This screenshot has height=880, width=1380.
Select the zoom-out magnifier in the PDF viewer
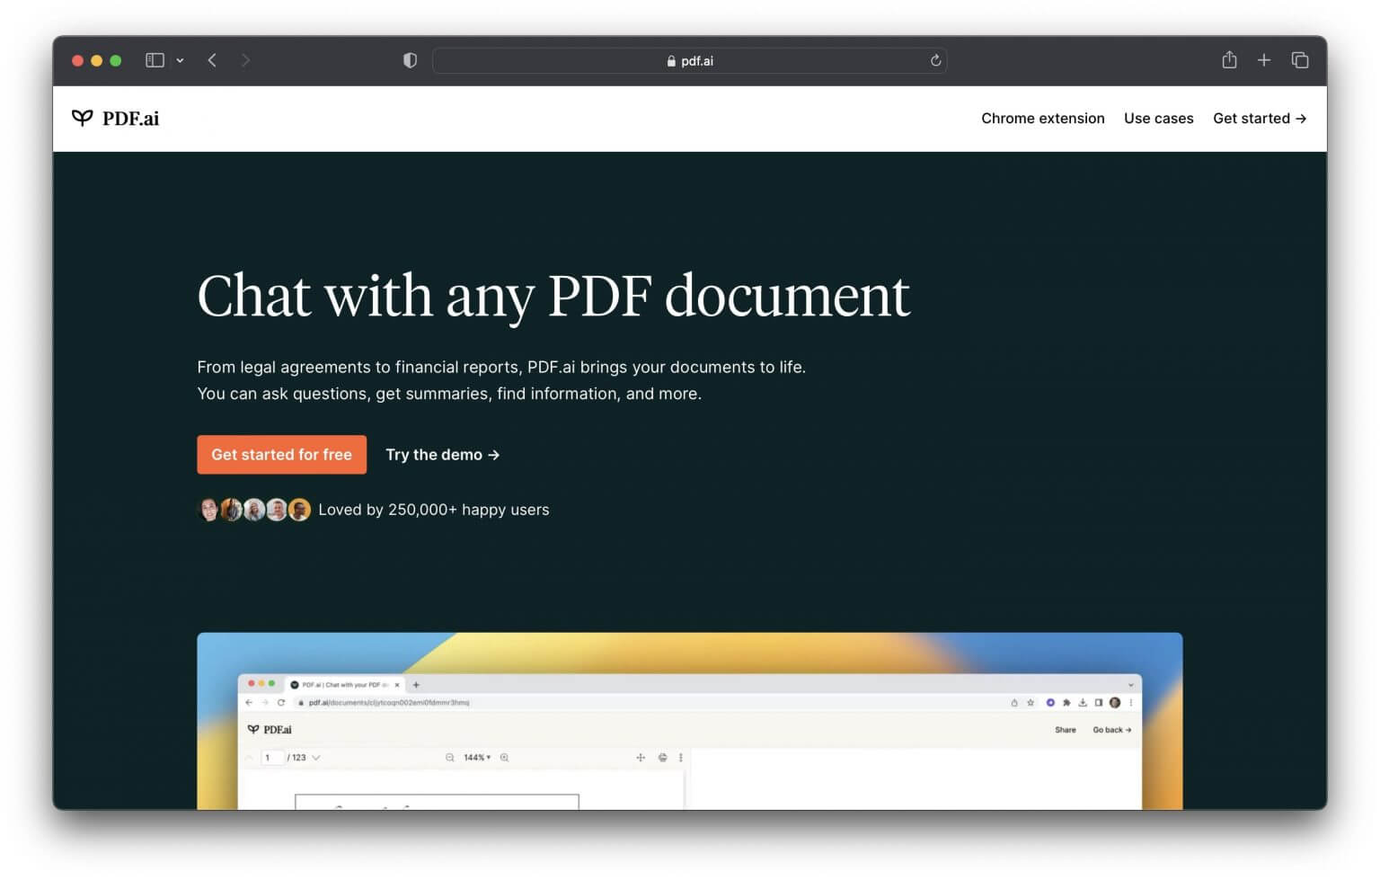tap(450, 757)
